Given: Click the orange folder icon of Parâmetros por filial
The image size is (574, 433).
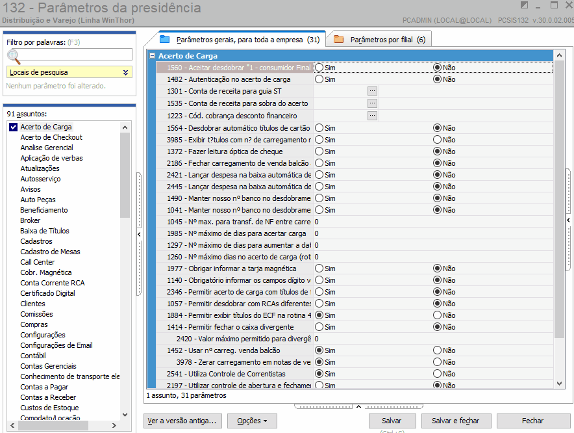Looking at the screenshot, I should (x=338, y=39).
